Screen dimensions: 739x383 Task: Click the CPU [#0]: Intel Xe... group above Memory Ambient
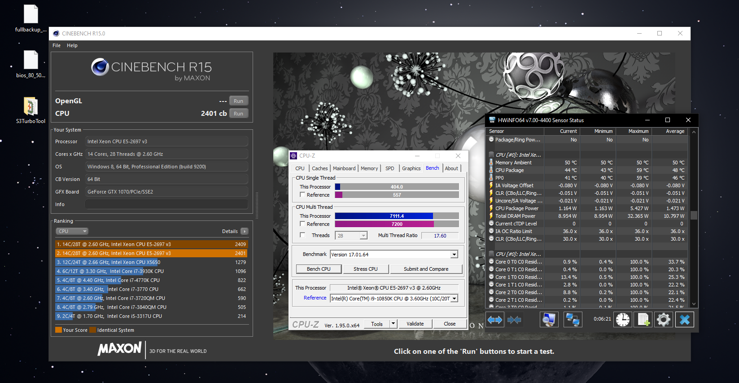518,155
